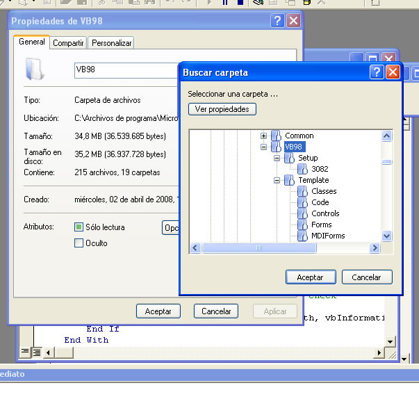Viewport: 419px width, 399px height.
Task: Click the Classes folder icon
Action: tap(303, 191)
